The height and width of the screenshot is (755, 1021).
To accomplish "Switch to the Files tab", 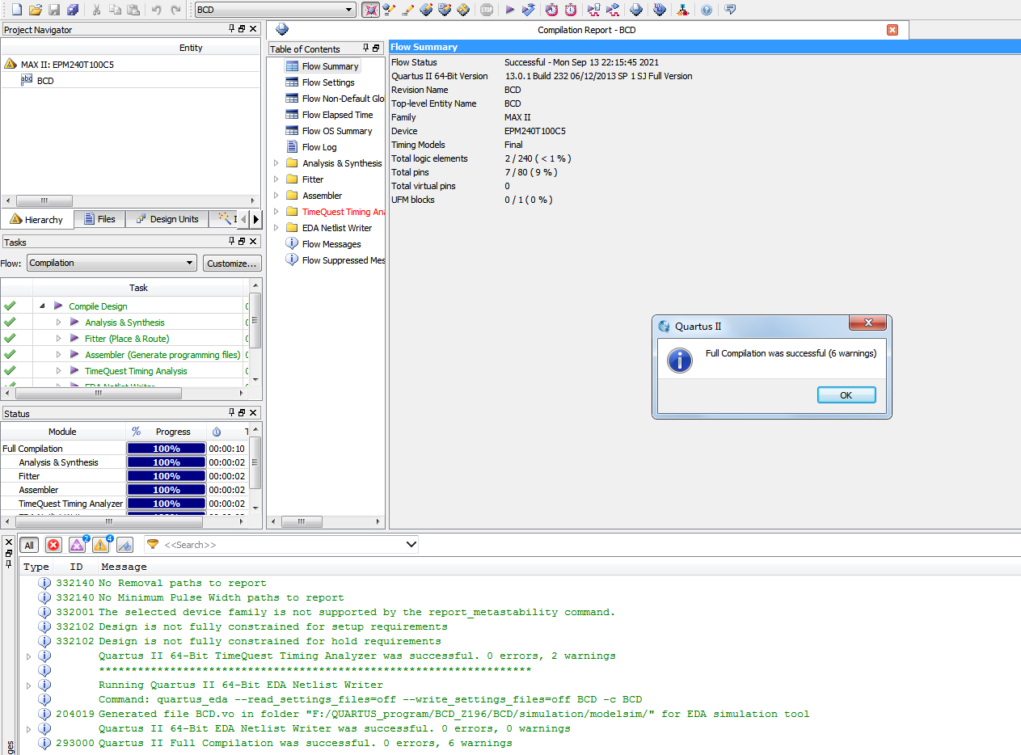I will pos(99,219).
